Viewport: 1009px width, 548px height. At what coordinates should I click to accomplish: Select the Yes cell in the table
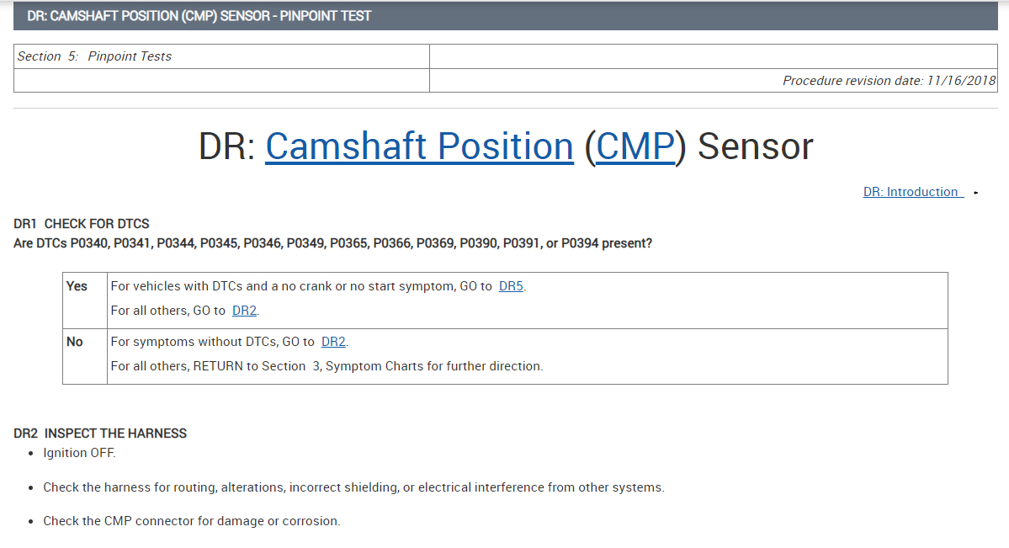click(x=77, y=286)
